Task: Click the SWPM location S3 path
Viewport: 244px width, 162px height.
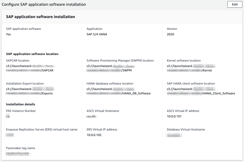Action: click(110, 68)
